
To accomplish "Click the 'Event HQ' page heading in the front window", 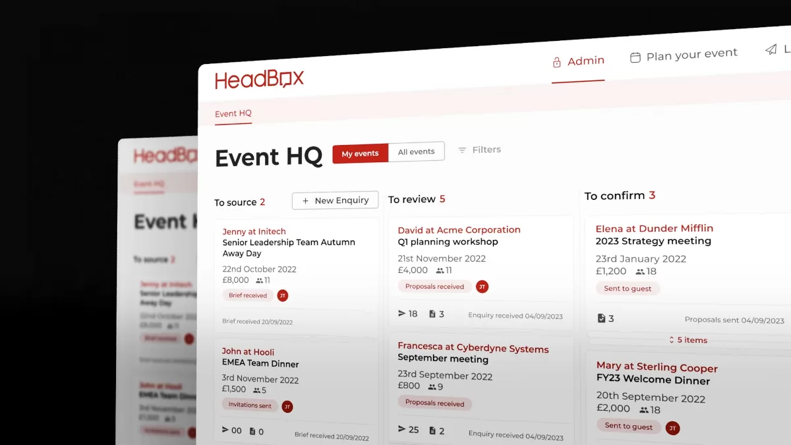I will [269, 158].
